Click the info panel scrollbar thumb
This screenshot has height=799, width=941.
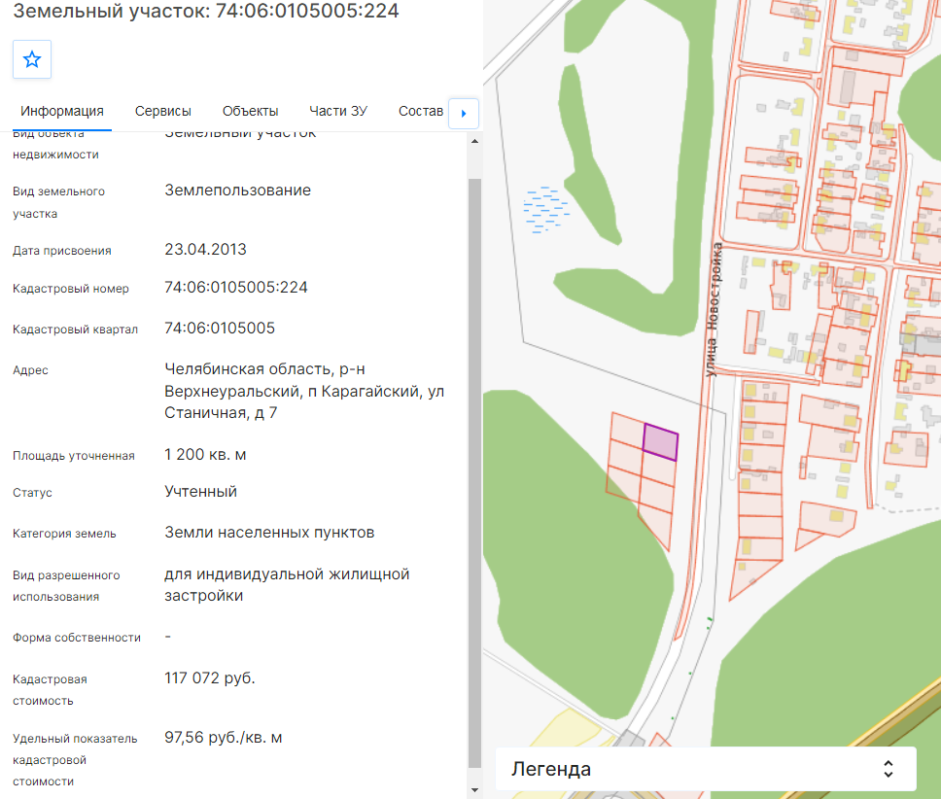(474, 472)
